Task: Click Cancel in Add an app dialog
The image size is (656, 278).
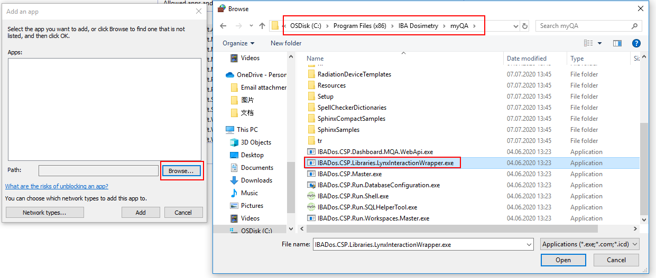Action: tap(183, 213)
